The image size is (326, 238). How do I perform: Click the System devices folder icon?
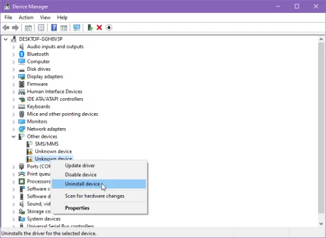point(22,218)
